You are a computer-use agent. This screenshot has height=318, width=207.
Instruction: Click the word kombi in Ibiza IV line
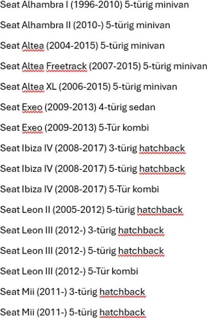(x=146, y=189)
